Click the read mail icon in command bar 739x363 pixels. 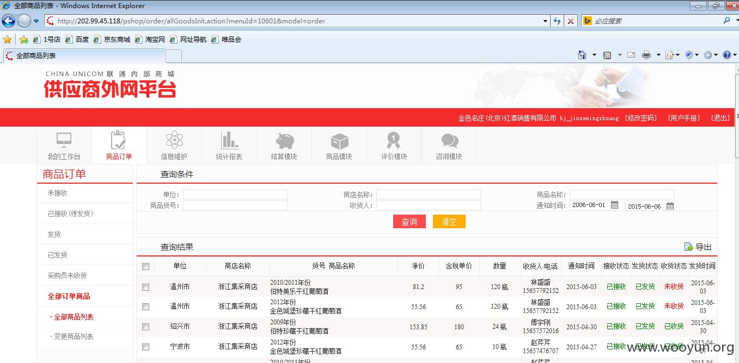[x=631, y=55]
